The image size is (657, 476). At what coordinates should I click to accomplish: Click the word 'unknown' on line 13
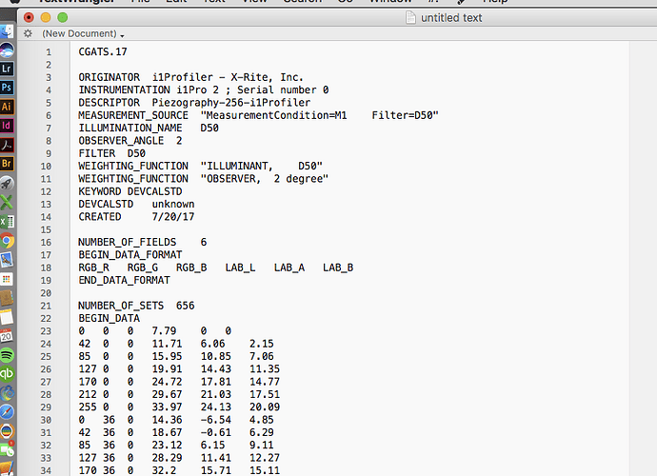173,204
